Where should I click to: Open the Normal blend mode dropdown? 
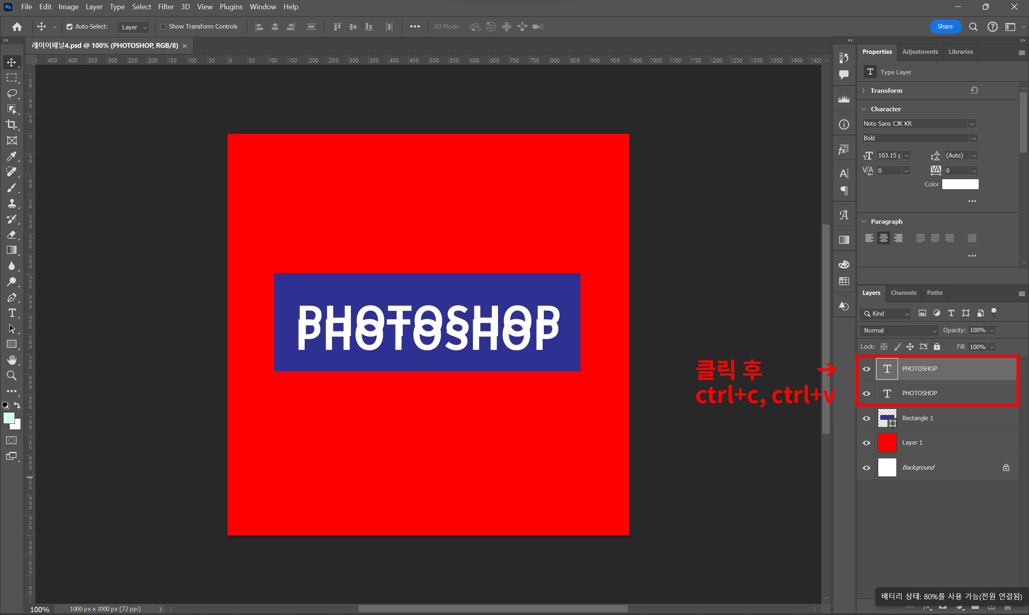tap(899, 330)
